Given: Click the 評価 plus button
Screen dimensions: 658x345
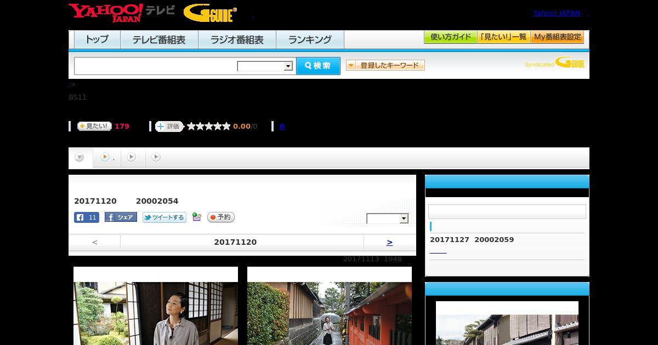Looking at the screenshot, I should coord(169,127).
